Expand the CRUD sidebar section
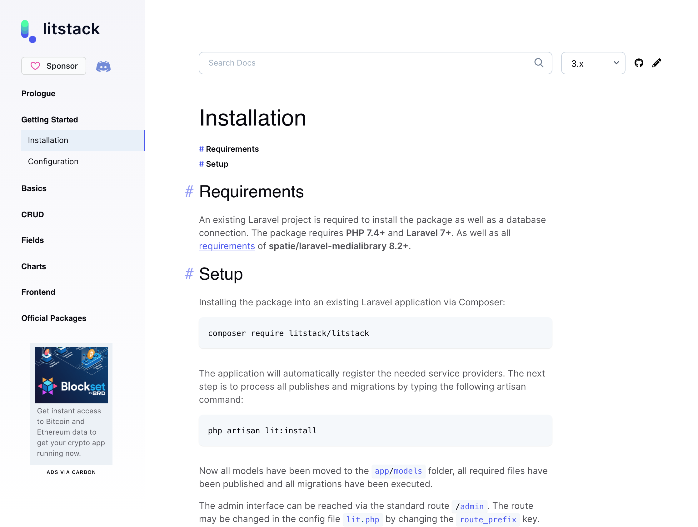 click(x=32, y=215)
